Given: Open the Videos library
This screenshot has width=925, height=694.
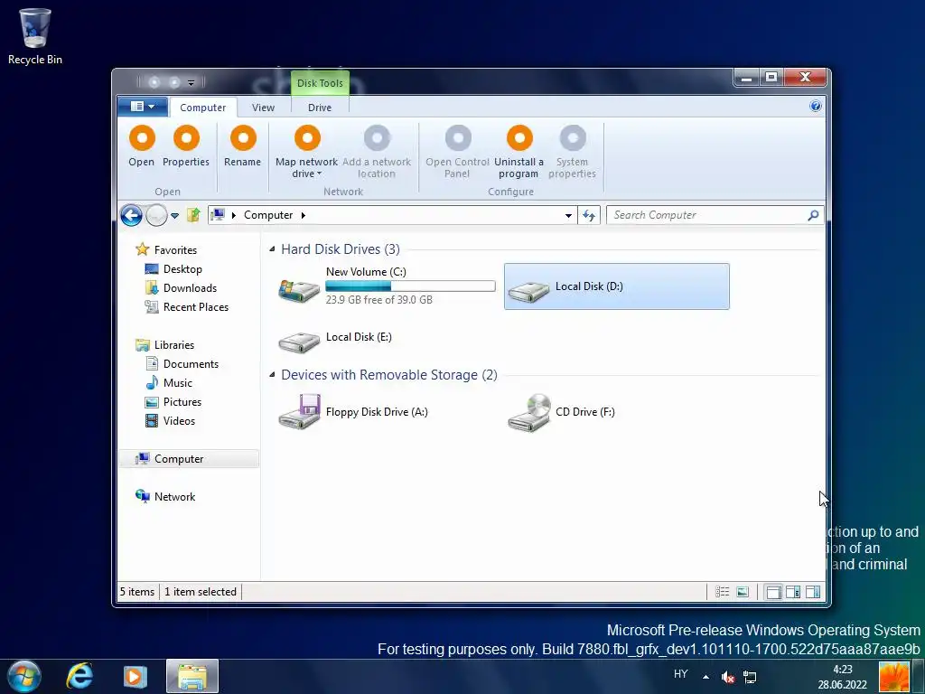Looking at the screenshot, I should pyautogui.click(x=179, y=421).
